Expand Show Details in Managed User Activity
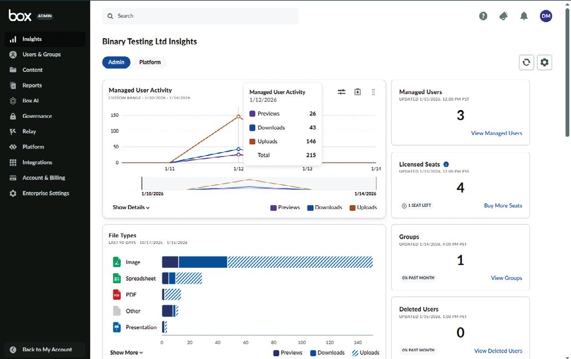571x359 pixels. (131, 207)
